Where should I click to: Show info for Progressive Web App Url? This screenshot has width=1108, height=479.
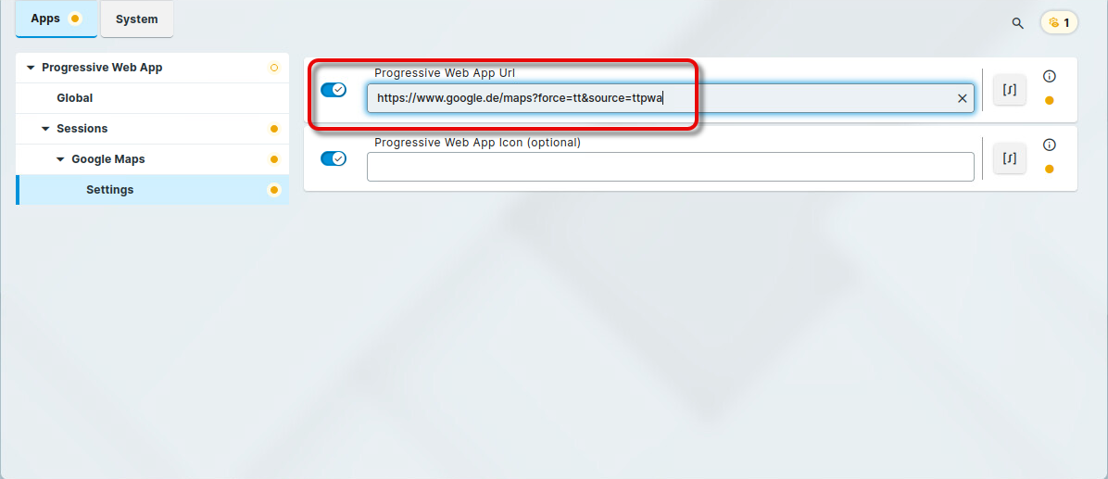click(x=1050, y=77)
